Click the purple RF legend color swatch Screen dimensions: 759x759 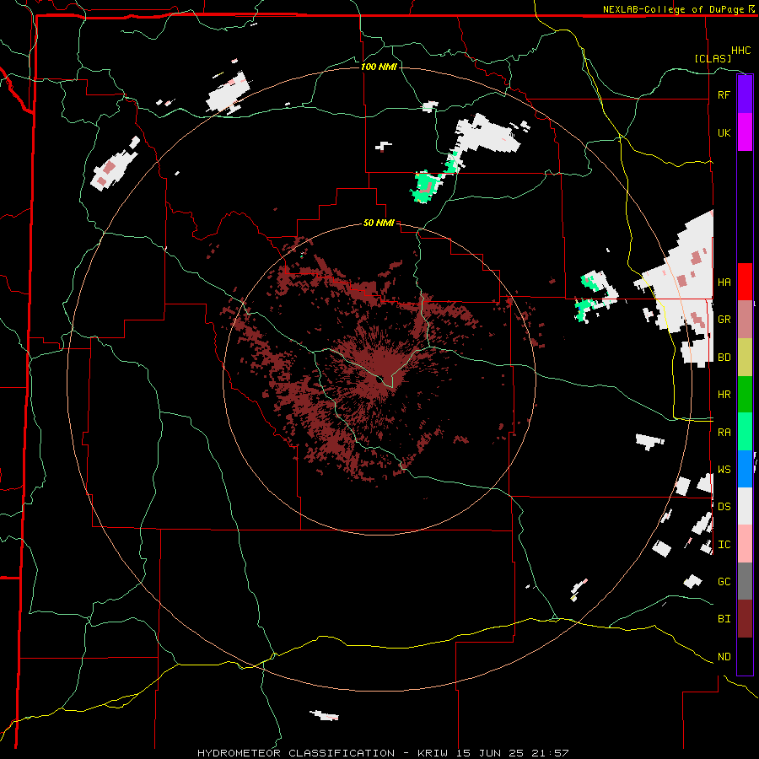tap(745, 94)
